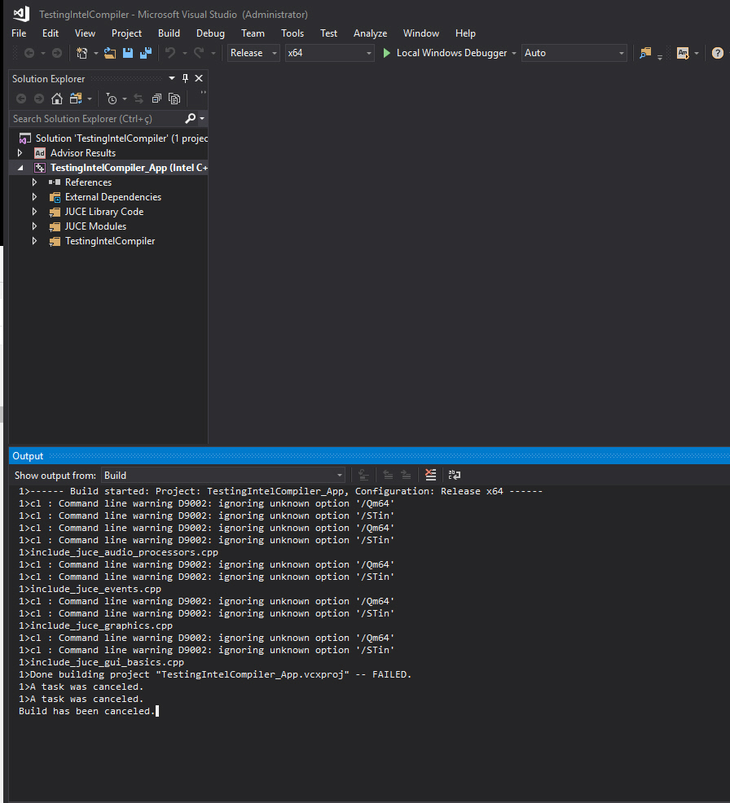
Task: Go to Next Message in Output
Action: [406, 475]
